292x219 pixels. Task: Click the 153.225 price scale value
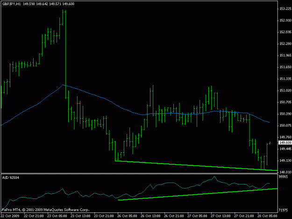(285, 9)
